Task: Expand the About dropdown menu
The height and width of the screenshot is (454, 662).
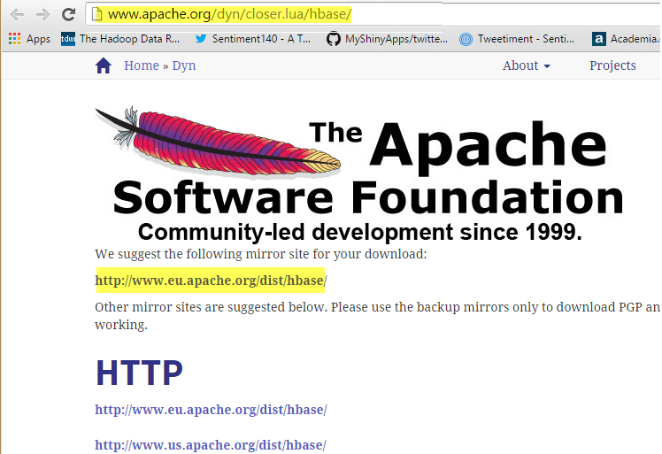Action: click(526, 65)
